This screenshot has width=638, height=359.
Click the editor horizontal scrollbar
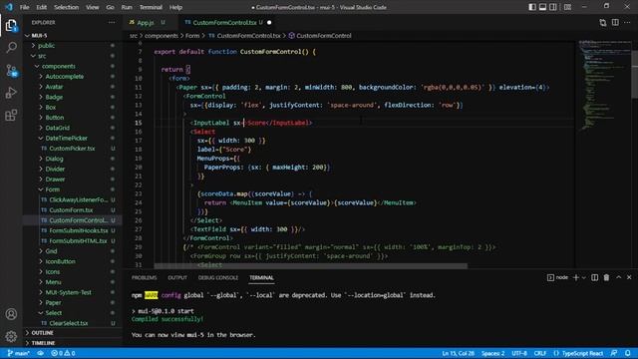point(310,266)
